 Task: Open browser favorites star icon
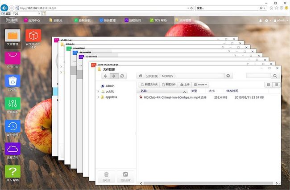[277, 8]
